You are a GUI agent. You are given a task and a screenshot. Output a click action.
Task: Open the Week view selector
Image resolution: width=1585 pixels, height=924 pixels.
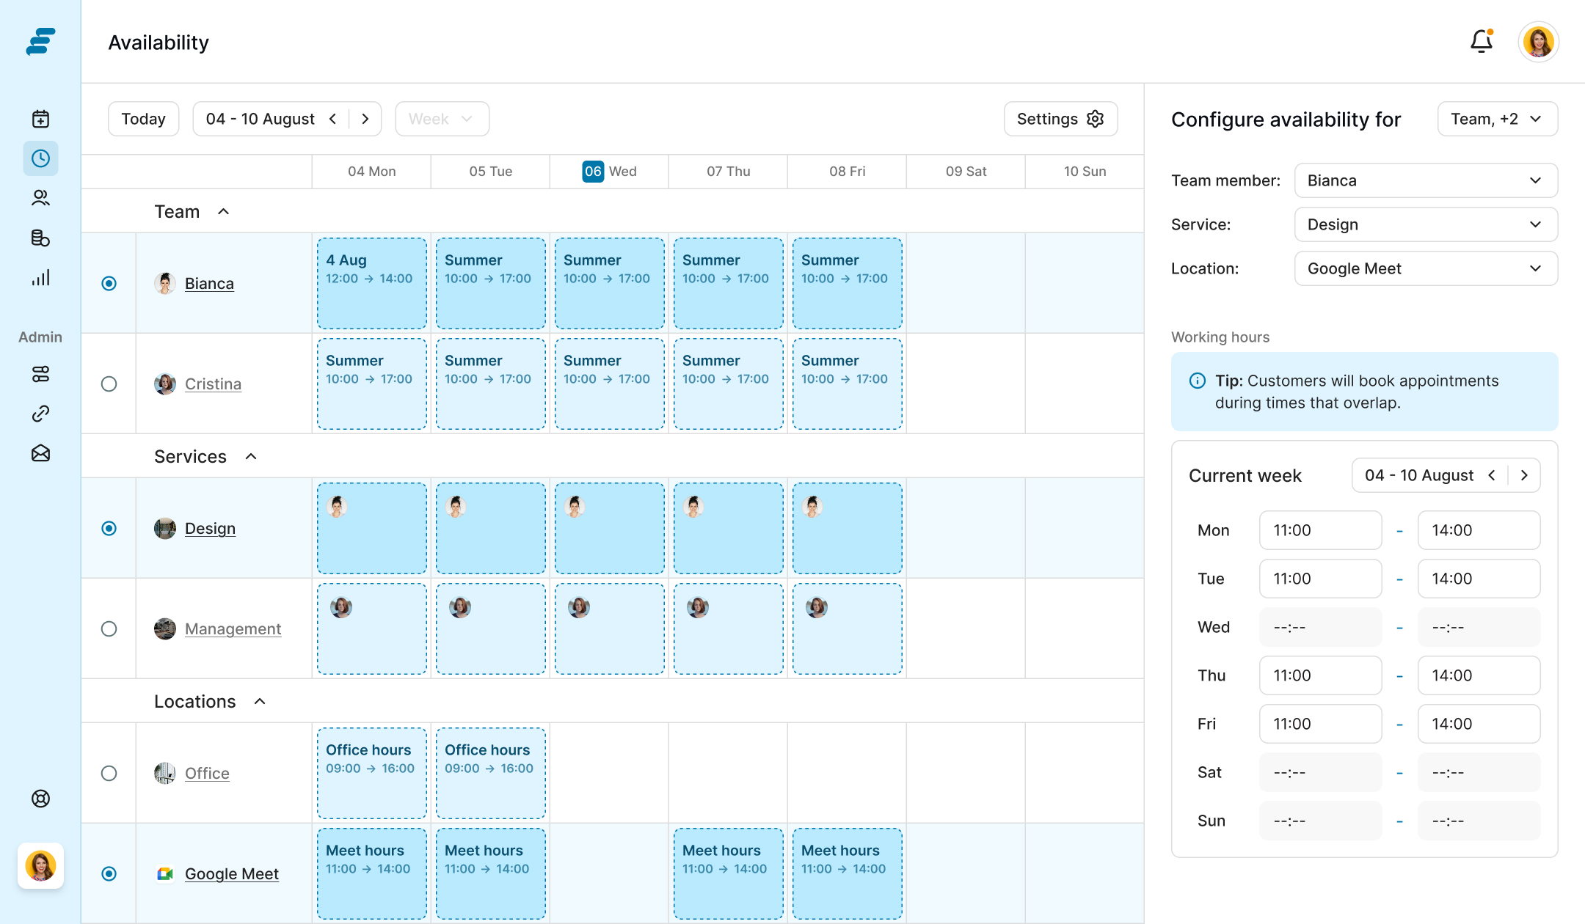point(442,119)
